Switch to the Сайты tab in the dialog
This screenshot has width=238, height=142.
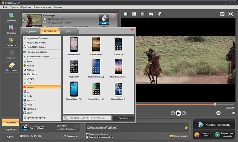69,31
